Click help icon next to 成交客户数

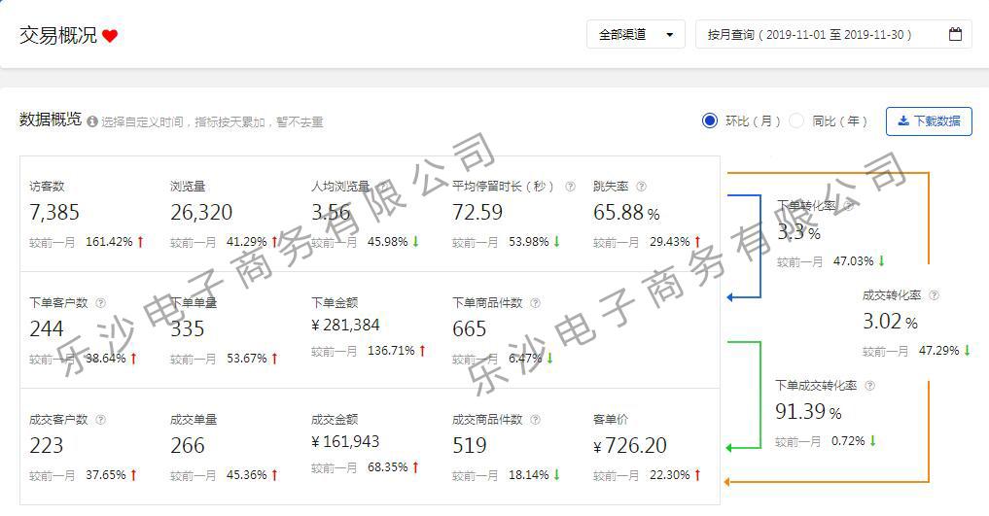click(x=101, y=420)
